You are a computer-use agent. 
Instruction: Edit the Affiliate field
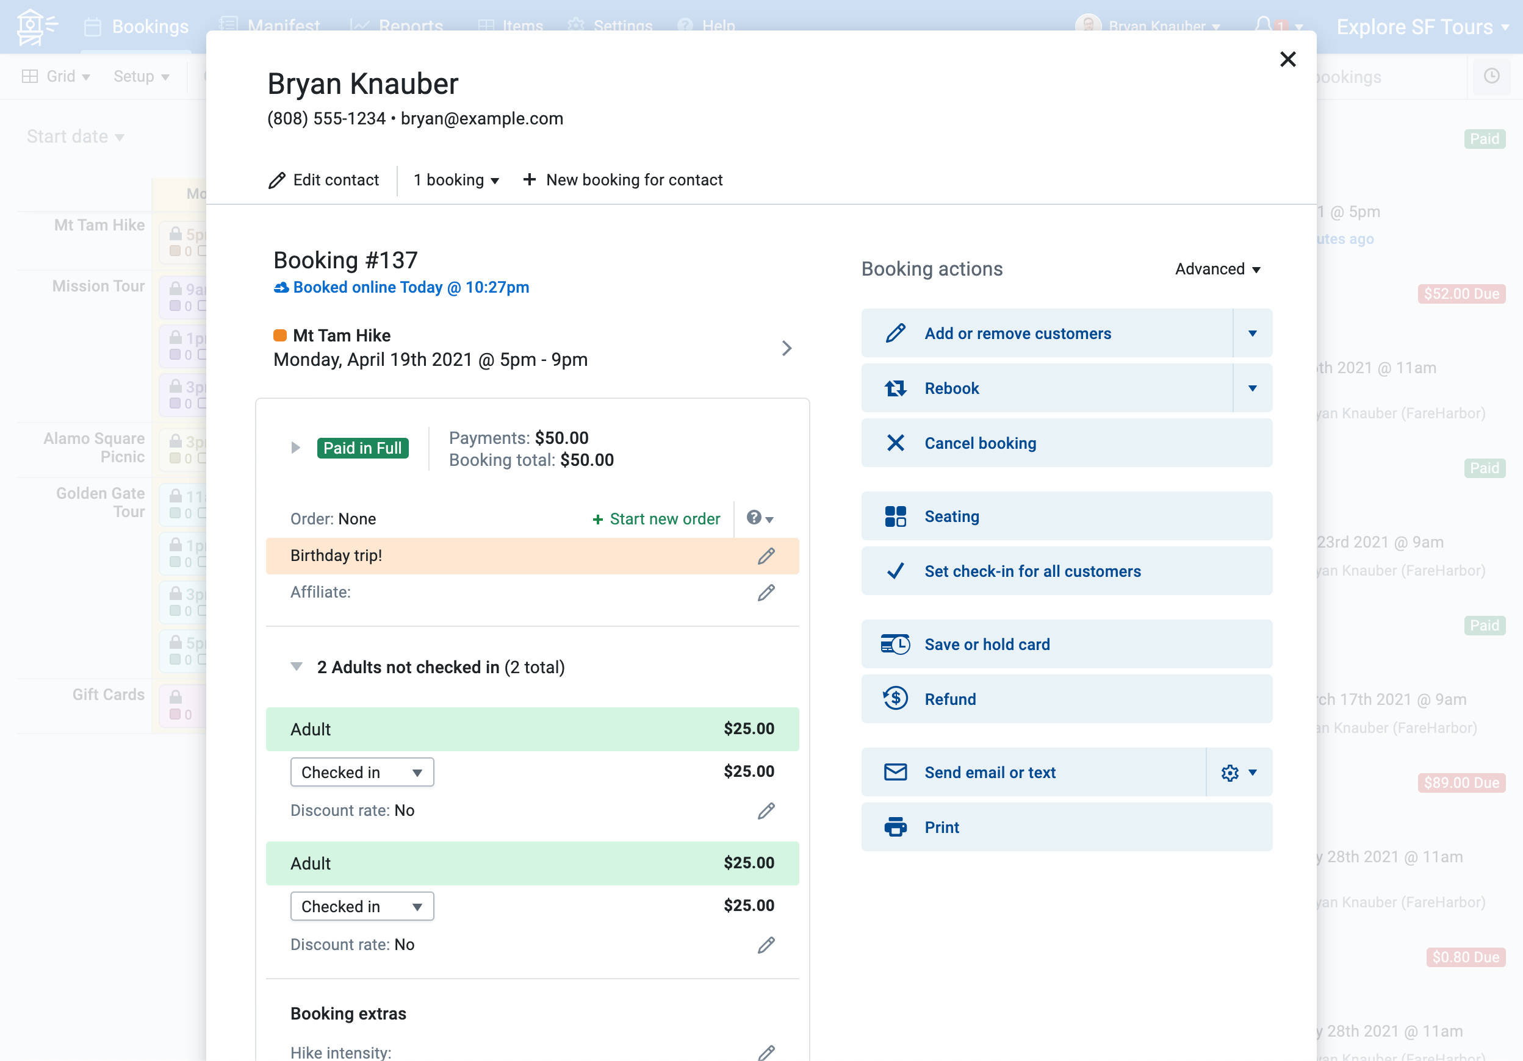[x=766, y=593]
